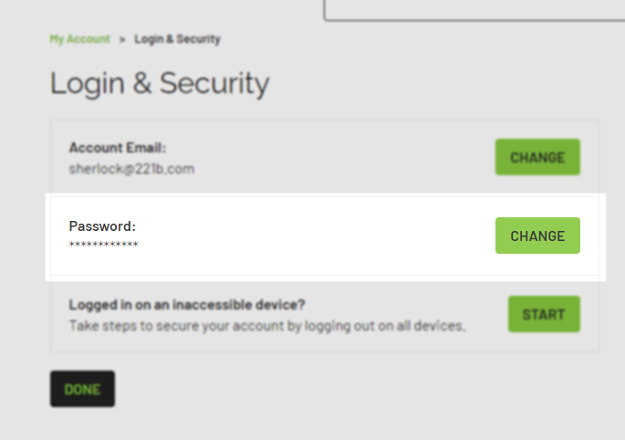Click the Password label
625x440 pixels.
click(102, 225)
